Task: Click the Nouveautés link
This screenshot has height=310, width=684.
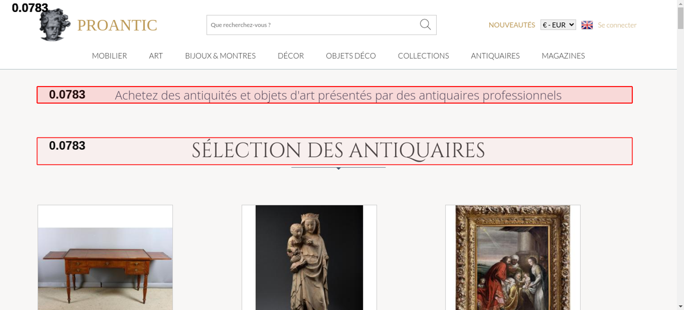Action: point(512,25)
